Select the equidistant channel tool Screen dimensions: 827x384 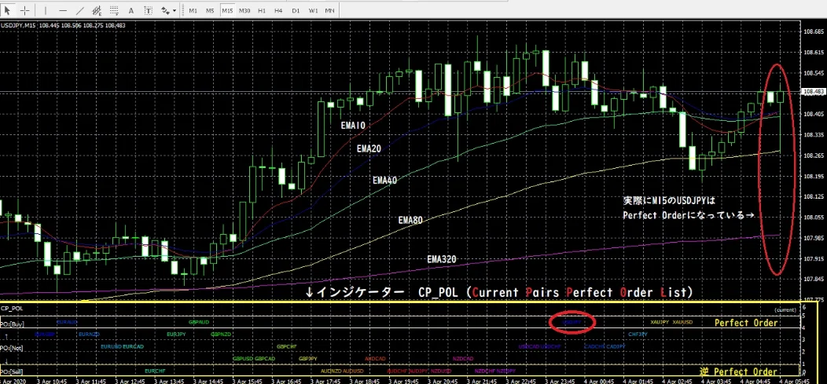pos(97,10)
